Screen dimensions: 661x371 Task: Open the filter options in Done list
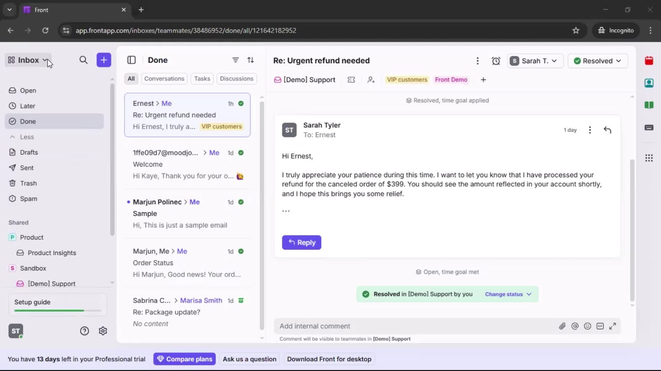[x=235, y=60]
